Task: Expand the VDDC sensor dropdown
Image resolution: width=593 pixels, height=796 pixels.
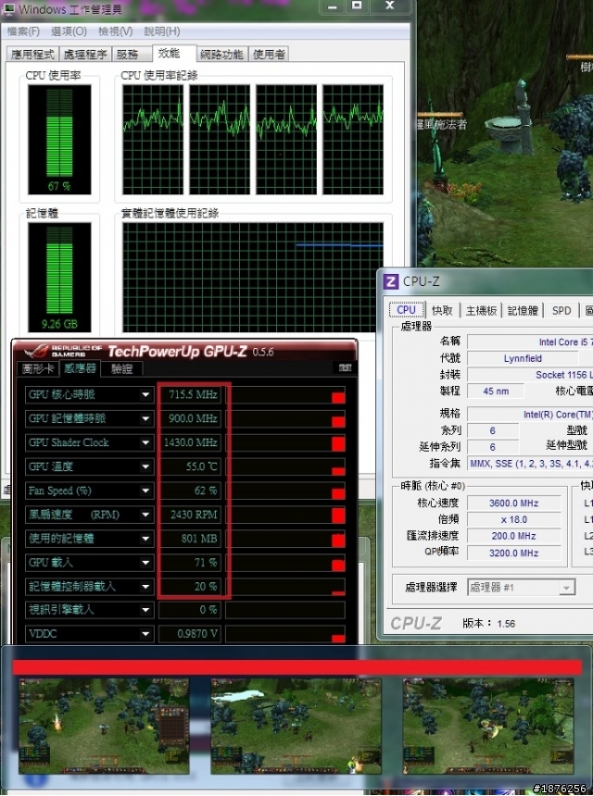Action: [x=145, y=633]
